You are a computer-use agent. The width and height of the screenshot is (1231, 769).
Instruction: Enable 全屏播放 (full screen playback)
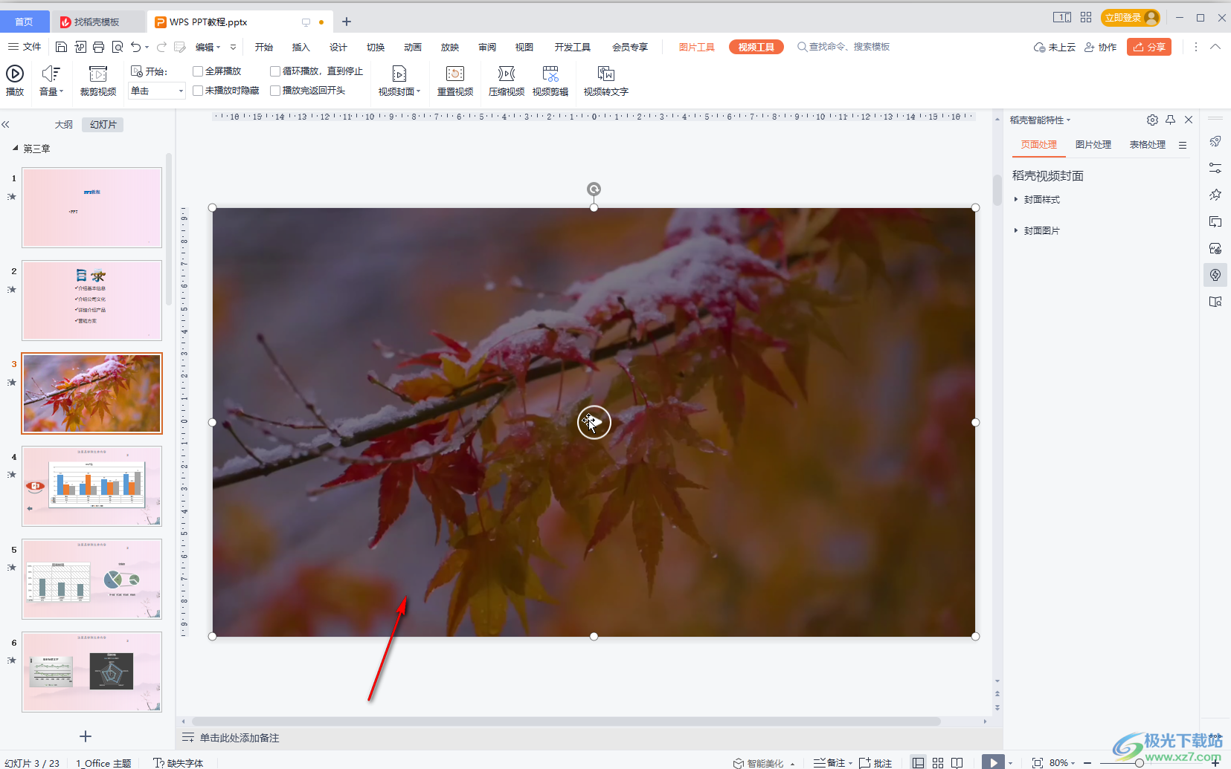[198, 71]
